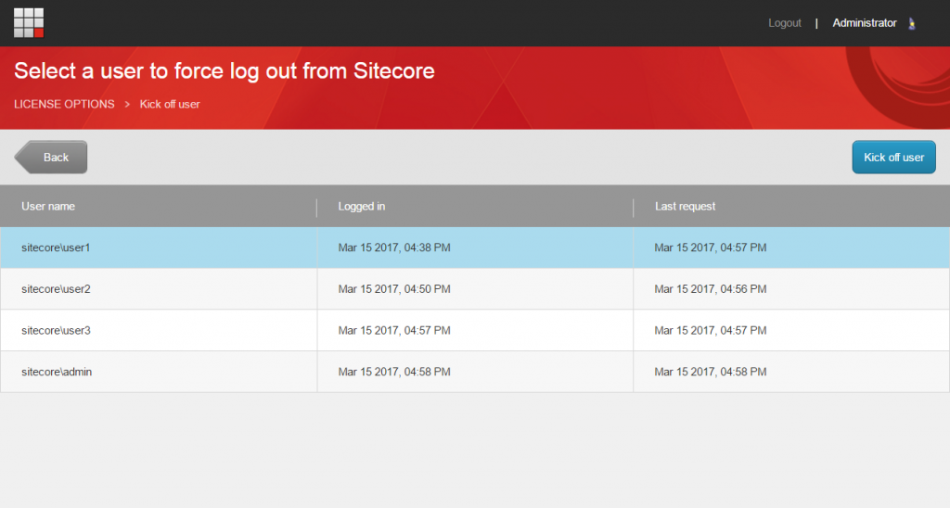The height and width of the screenshot is (508, 950).
Task: Select the sitecore\user3 row
Action: coord(475,331)
